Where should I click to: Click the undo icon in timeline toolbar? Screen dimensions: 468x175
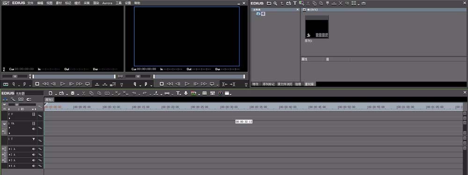pyautogui.click(x=134, y=94)
